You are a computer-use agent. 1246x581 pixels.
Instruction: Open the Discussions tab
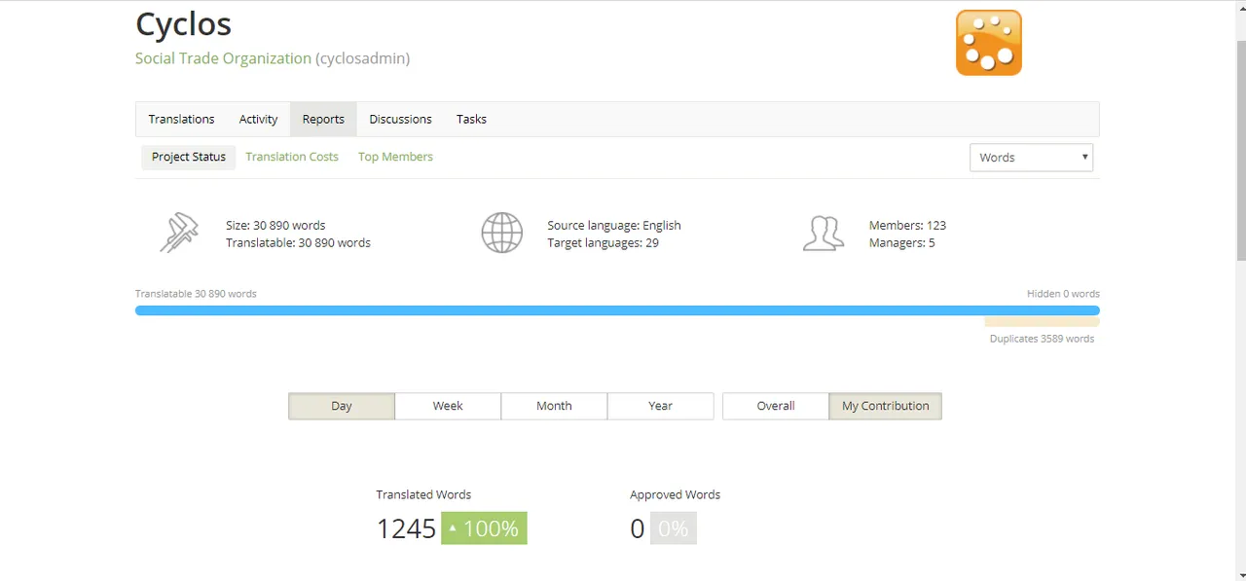400,119
